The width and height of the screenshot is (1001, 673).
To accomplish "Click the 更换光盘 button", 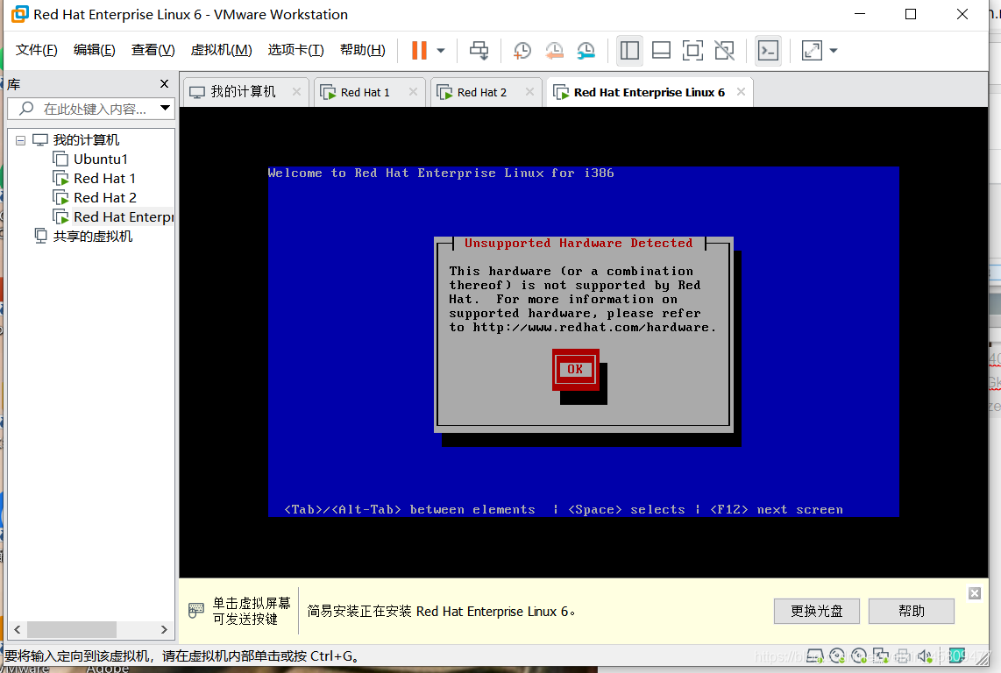I will [817, 611].
